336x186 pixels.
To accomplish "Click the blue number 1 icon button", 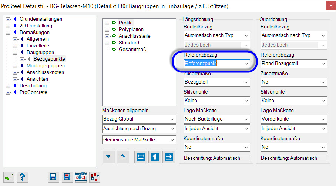I will click(155, 157).
